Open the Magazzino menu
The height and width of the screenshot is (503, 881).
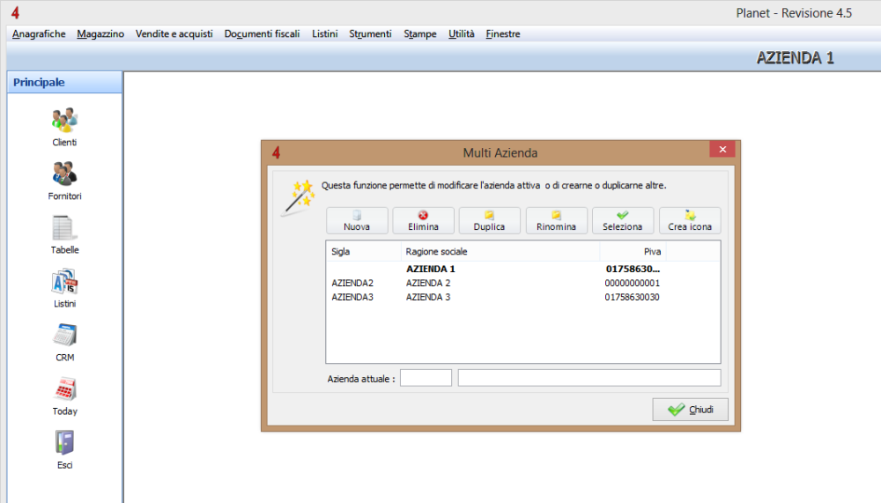(x=100, y=33)
